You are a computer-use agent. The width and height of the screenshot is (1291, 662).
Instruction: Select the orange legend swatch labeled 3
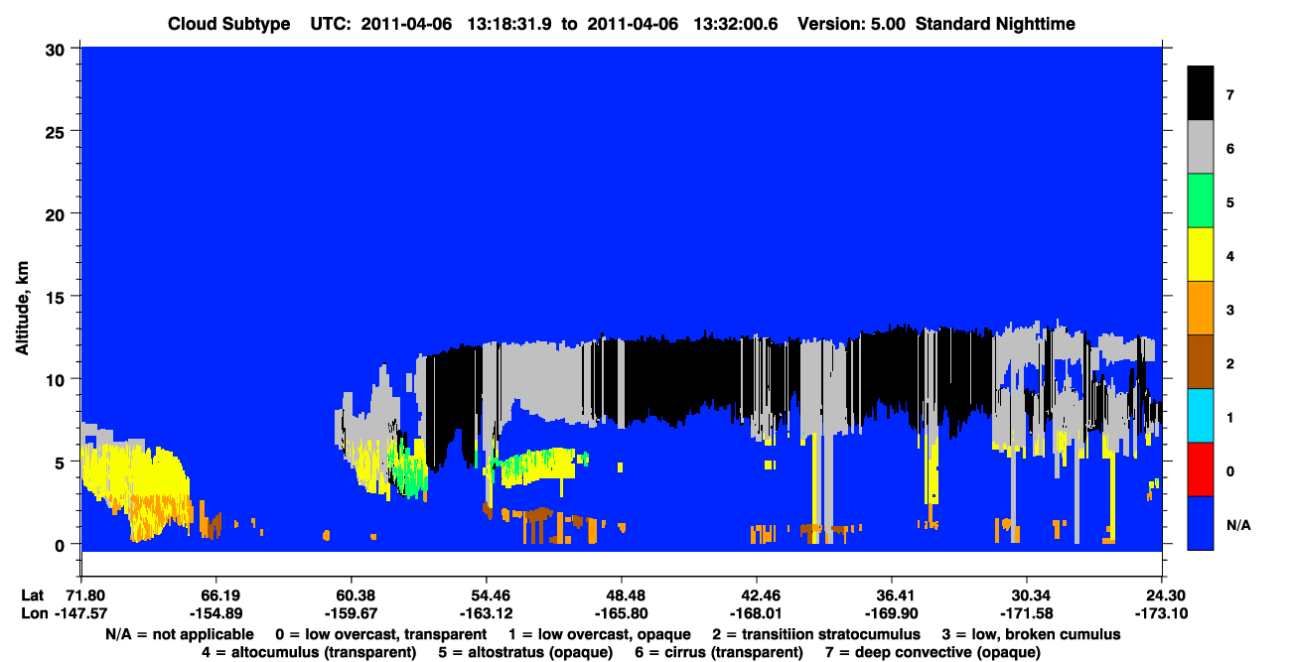[x=1201, y=309]
